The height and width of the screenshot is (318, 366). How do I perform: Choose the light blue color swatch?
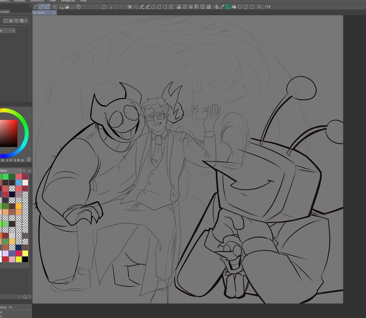click(x=19, y=182)
